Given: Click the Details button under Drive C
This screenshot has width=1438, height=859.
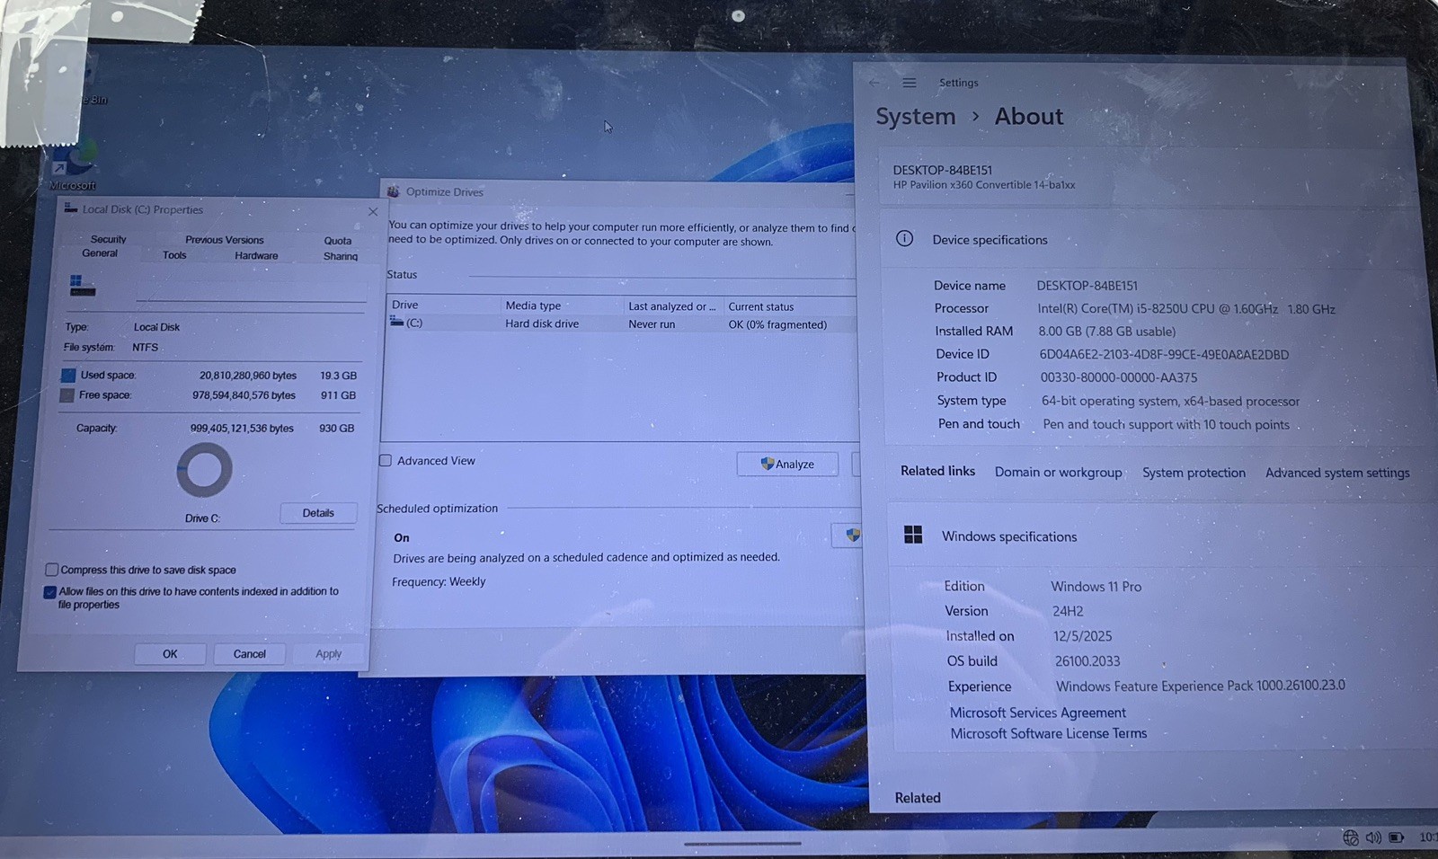Looking at the screenshot, I should 318,513.
